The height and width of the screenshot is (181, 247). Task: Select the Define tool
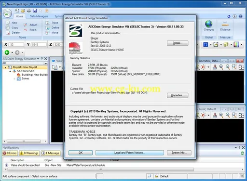(x=53, y=27)
